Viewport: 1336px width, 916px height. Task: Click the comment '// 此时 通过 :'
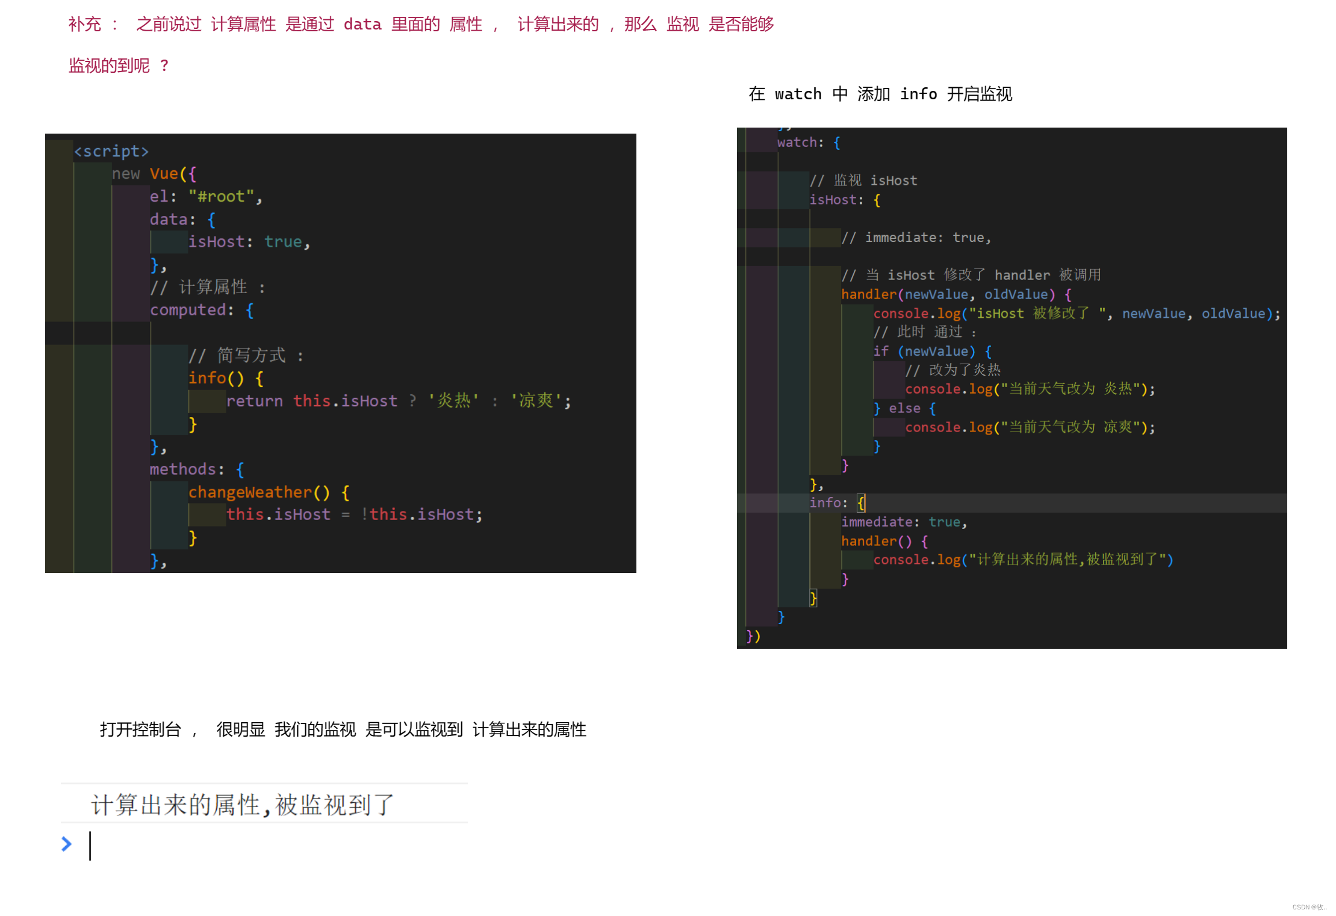point(925,332)
